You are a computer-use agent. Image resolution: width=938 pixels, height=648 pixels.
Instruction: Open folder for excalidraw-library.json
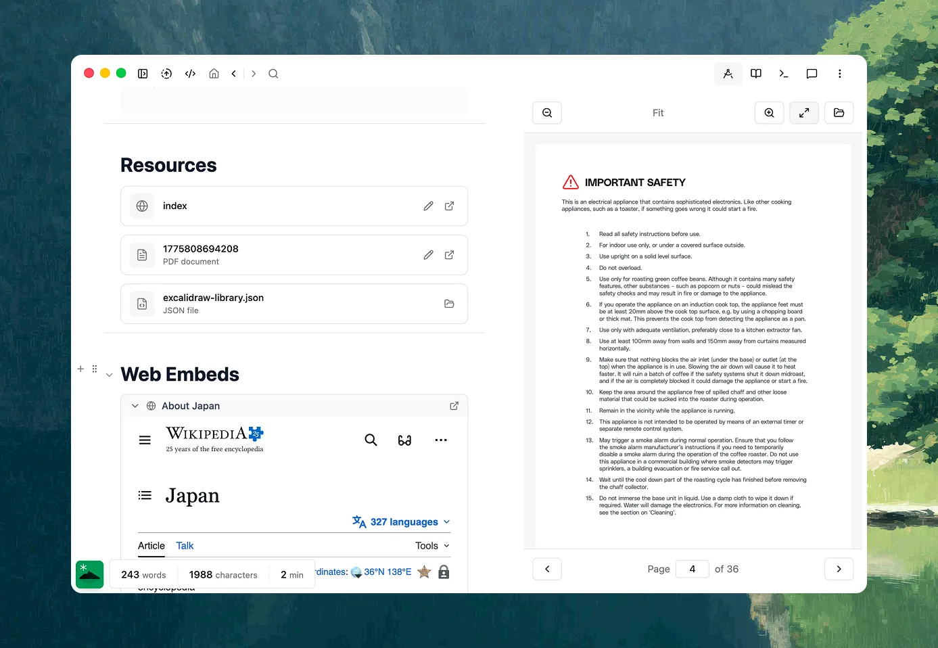(x=449, y=304)
